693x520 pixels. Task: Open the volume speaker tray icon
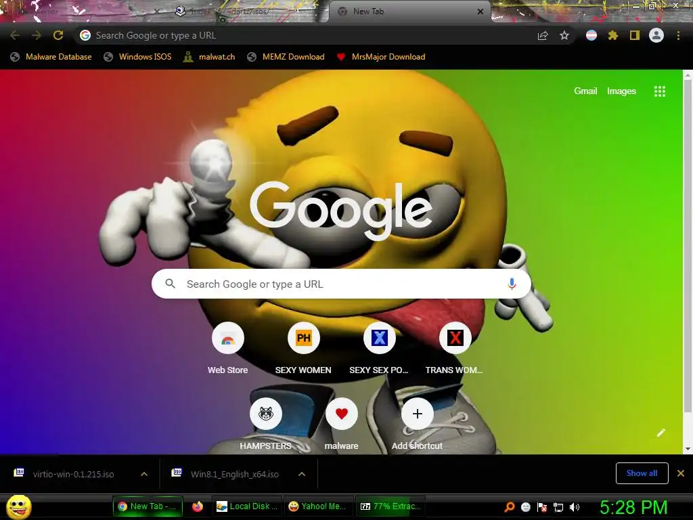point(575,507)
